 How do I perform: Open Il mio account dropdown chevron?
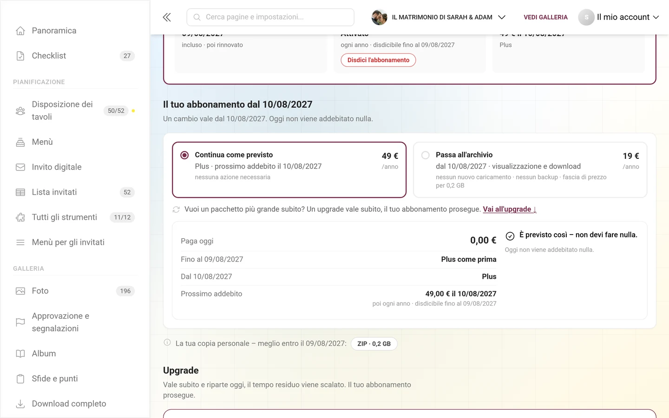(656, 17)
